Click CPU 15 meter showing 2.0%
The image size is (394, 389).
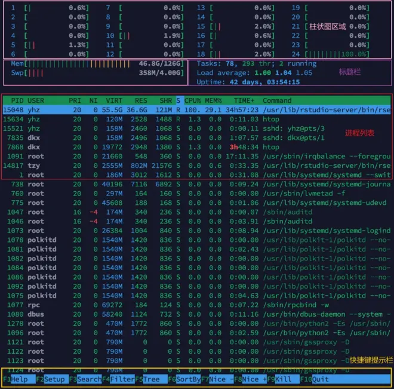[235, 26]
